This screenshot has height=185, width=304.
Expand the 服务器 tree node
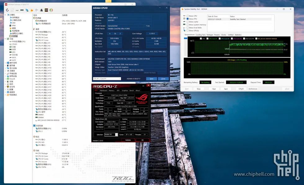tap(5, 65)
